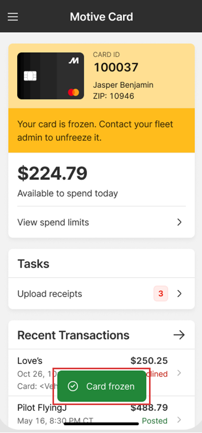
Task: Open the Upload receipts task
Action: [x=102, y=293]
